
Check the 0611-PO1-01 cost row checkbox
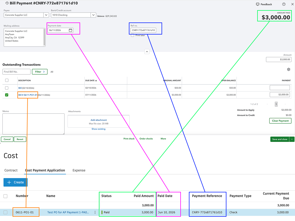click(5, 212)
